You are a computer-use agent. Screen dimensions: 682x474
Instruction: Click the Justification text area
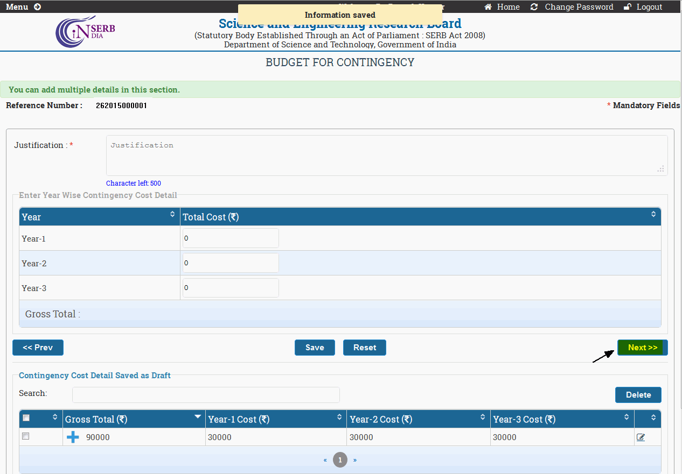386,155
